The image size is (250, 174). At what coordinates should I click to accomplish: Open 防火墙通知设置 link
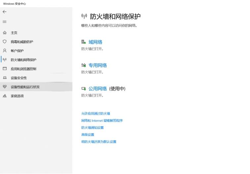pos(93,127)
